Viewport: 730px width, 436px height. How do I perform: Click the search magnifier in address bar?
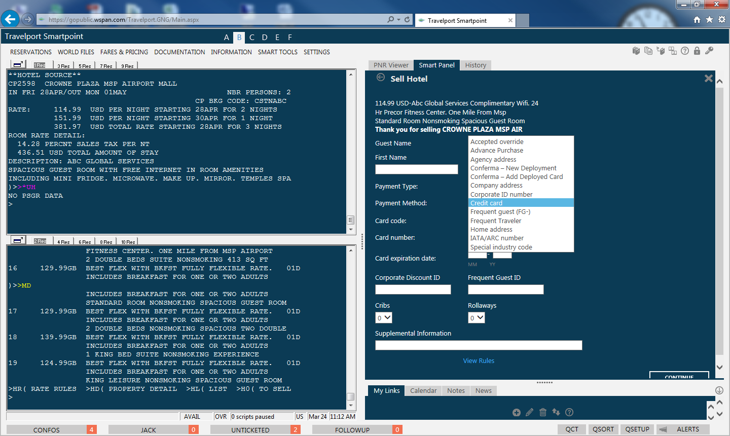(x=390, y=20)
